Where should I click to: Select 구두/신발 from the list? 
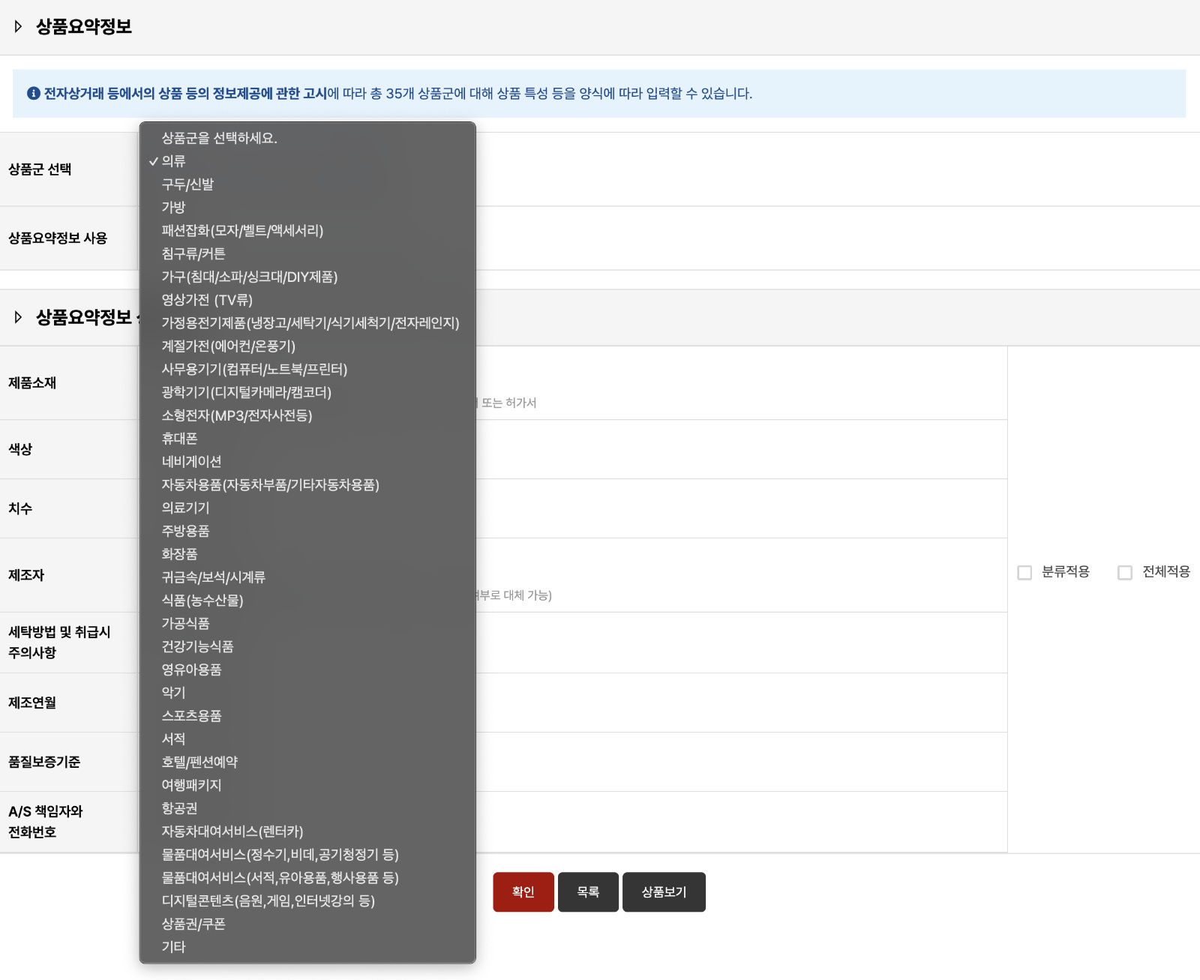(307, 184)
